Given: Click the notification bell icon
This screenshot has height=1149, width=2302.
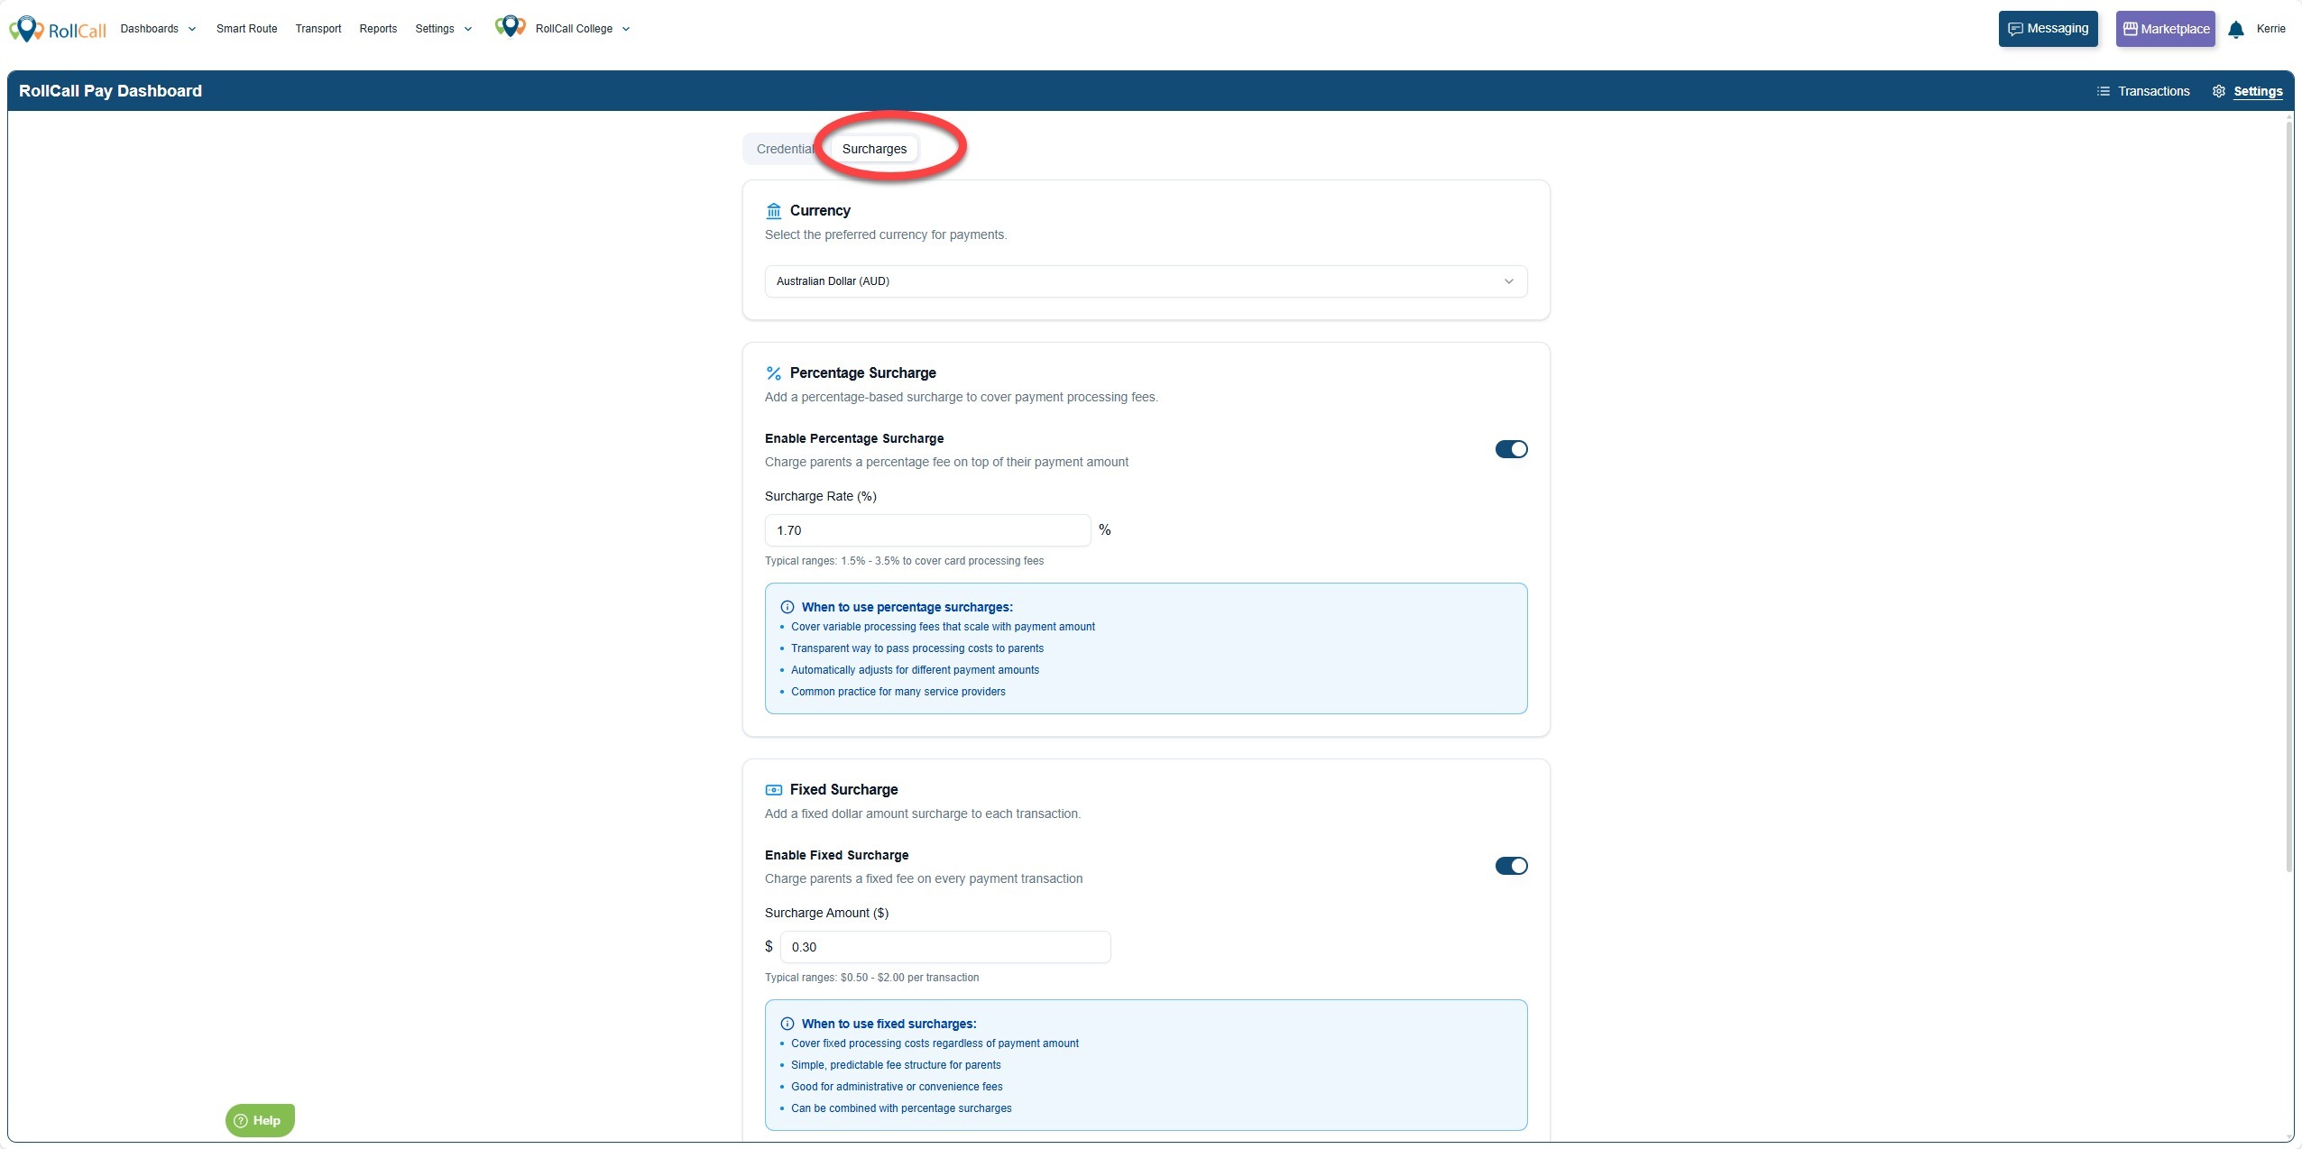Looking at the screenshot, I should 2235,30.
